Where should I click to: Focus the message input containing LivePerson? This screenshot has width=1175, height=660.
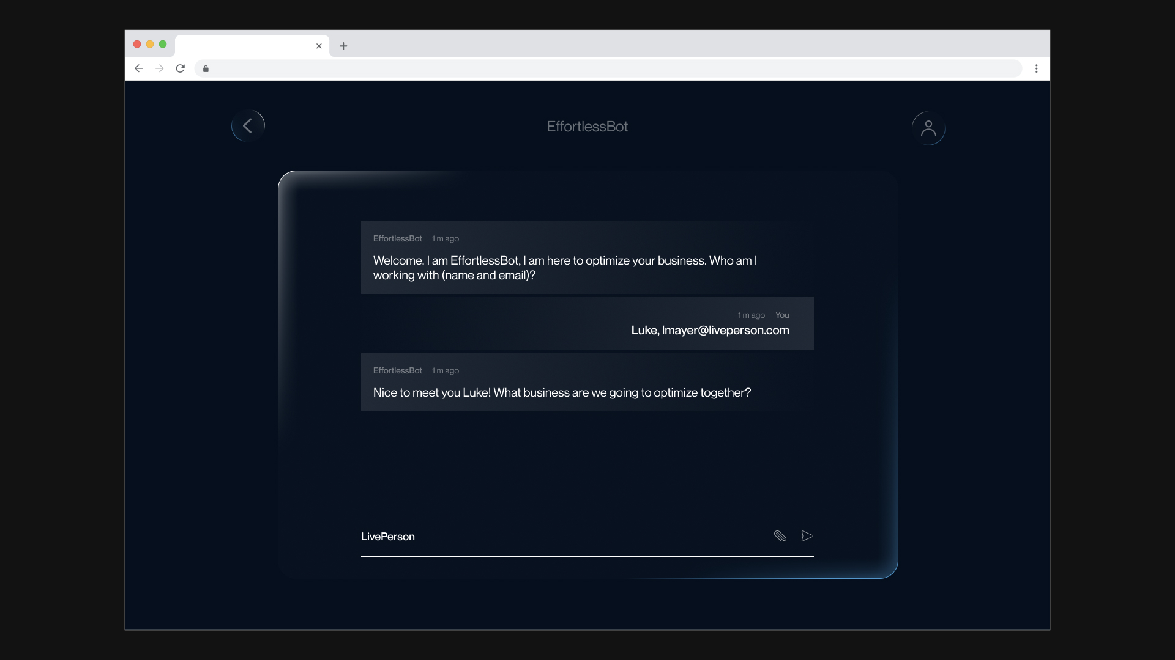click(551, 537)
